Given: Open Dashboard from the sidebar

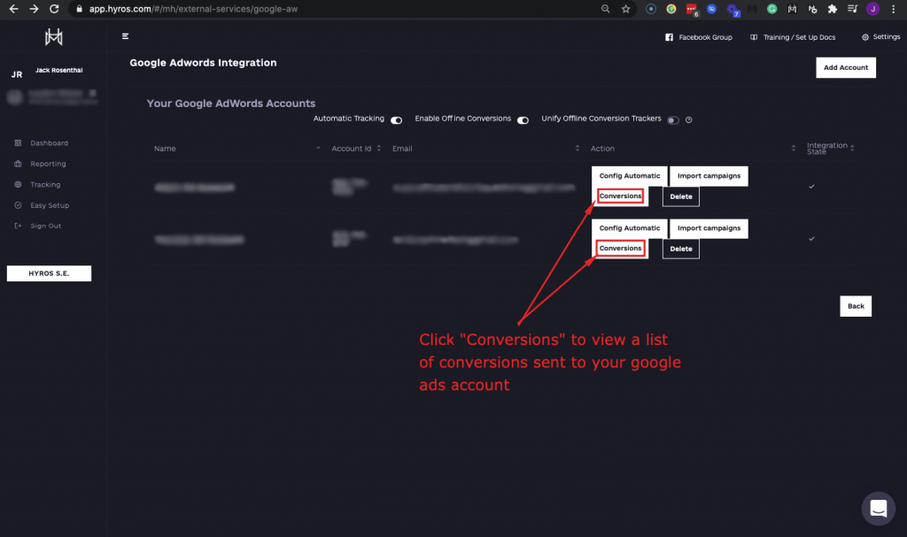Looking at the screenshot, I should pyautogui.click(x=49, y=142).
